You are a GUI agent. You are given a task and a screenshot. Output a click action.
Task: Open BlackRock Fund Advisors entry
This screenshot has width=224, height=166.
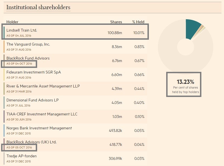28,58
